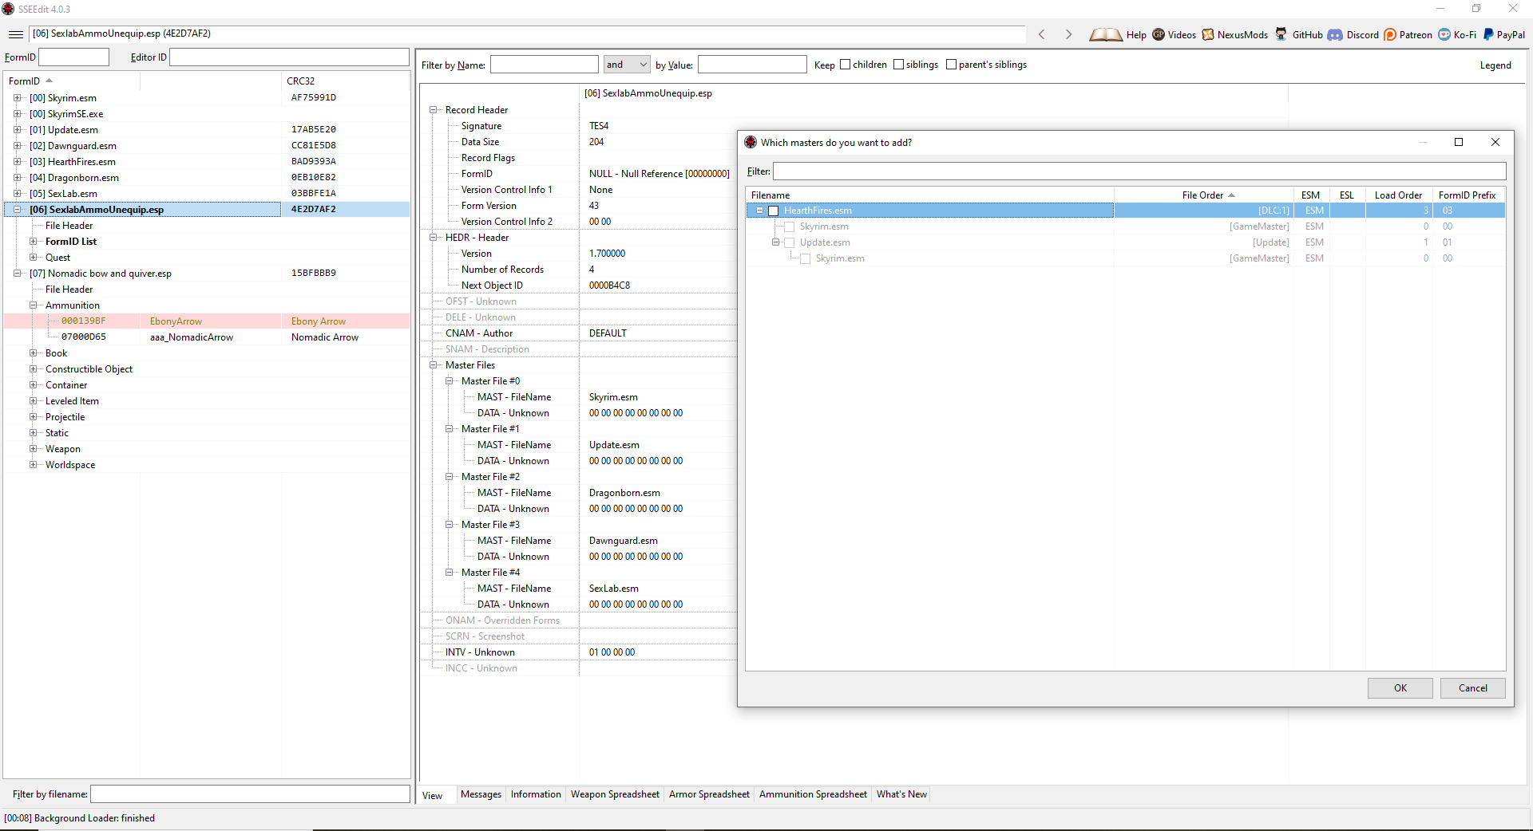The height and width of the screenshot is (831, 1533).
Task: Enable Keep siblings checkbox
Action: point(898,65)
